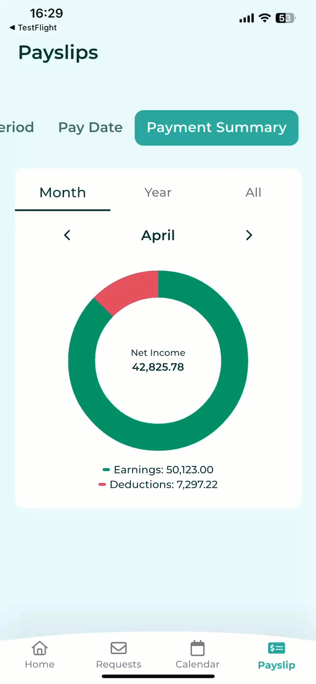Tap the Wi-Fi status icon
This screenshot has width=316, height=684.
264,18
